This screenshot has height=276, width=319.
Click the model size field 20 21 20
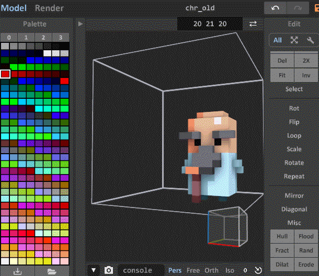210,24
